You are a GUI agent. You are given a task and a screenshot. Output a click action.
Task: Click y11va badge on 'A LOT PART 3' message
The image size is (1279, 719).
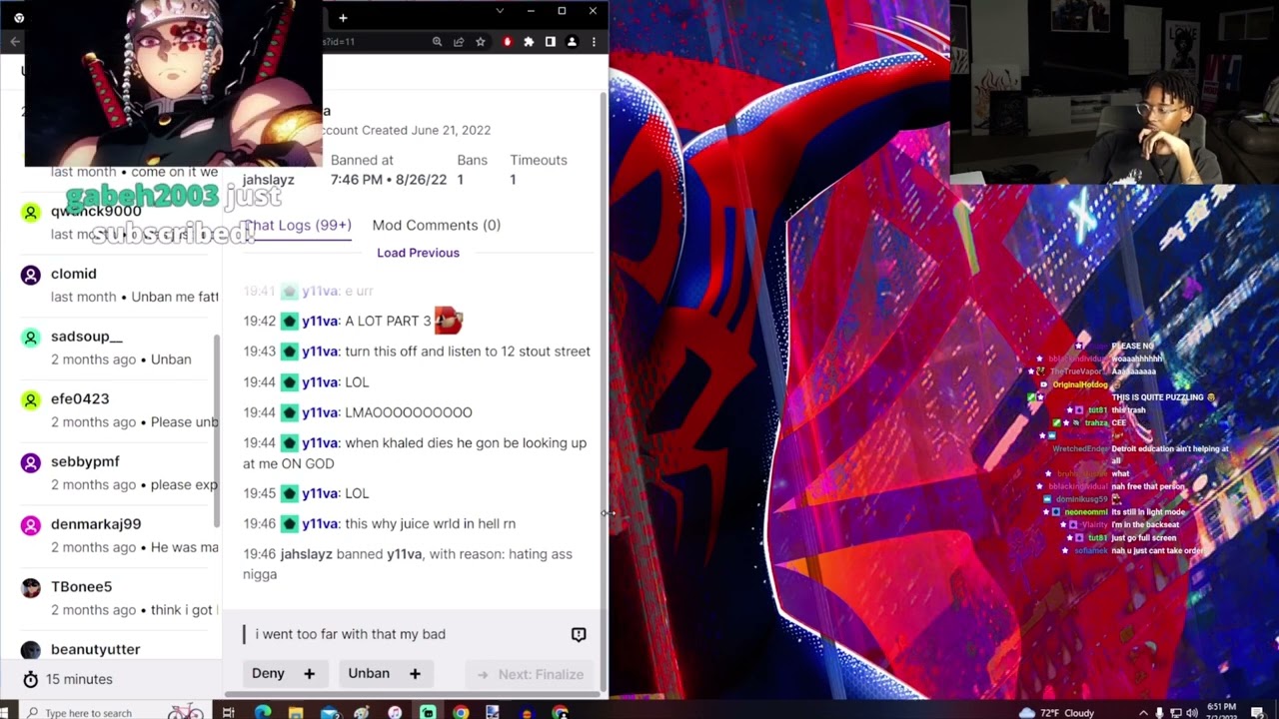(289, 322)
